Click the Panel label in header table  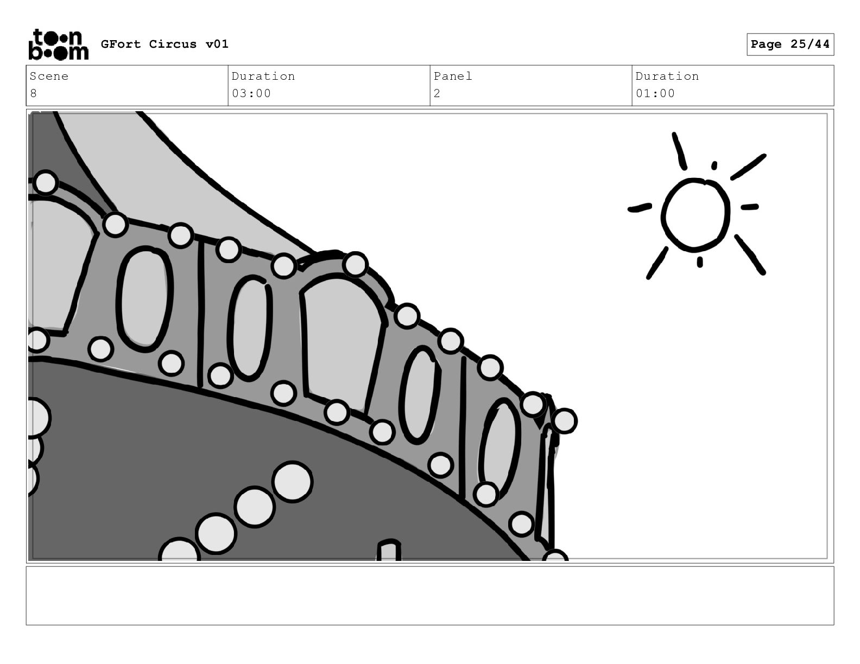[453, 76]
